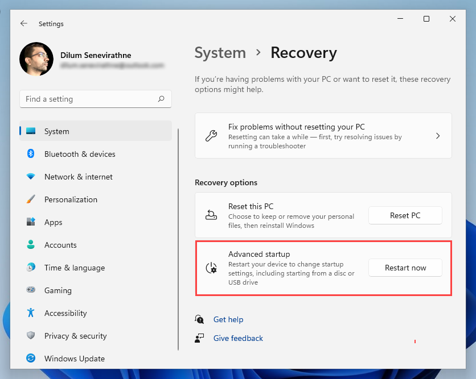Click the Network & internet wifi icon
Image resolution: width=476 pixels, height=379 pixels.
(31, 177)
